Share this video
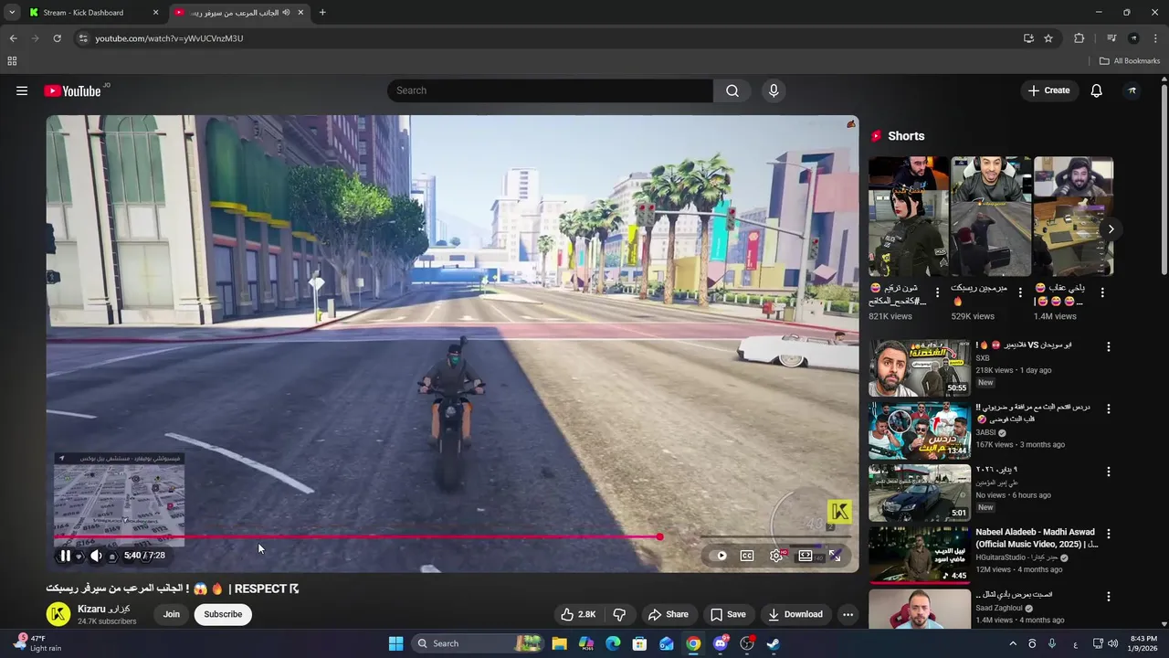The height and width of the screenshot is (658, 1169). 668,614
